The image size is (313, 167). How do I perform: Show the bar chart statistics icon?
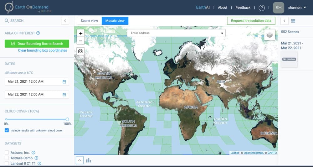point(89,160)
